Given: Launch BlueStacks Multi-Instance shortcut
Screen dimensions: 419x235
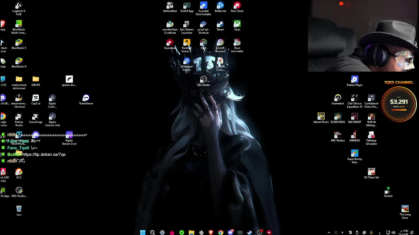Looking at the screenshot, I should [19, 27].
